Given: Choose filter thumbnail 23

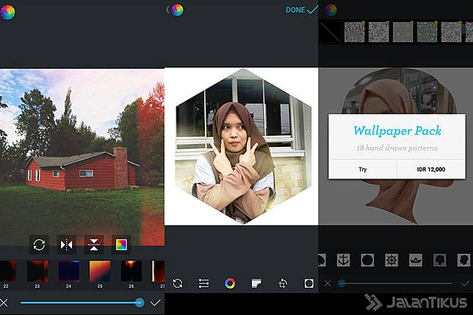Looking at the screenshot, I should point(37,271).
